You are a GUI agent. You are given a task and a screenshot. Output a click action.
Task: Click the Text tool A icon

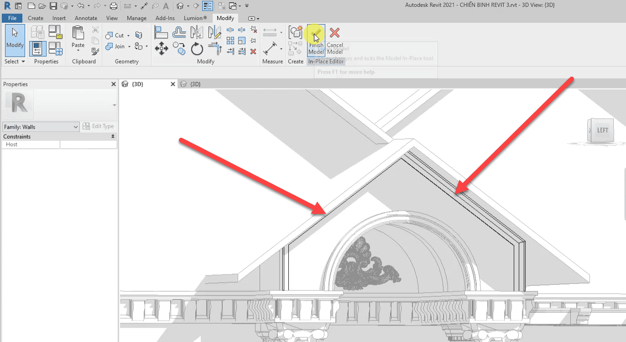[165, 6]
